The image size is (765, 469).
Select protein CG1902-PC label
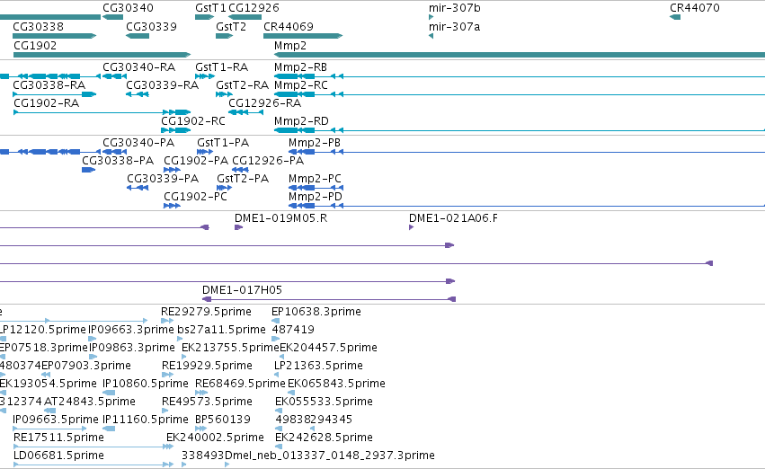click(196, 197)
